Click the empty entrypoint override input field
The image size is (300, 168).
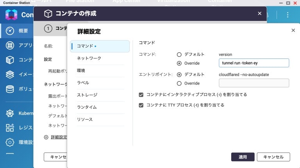254,83
